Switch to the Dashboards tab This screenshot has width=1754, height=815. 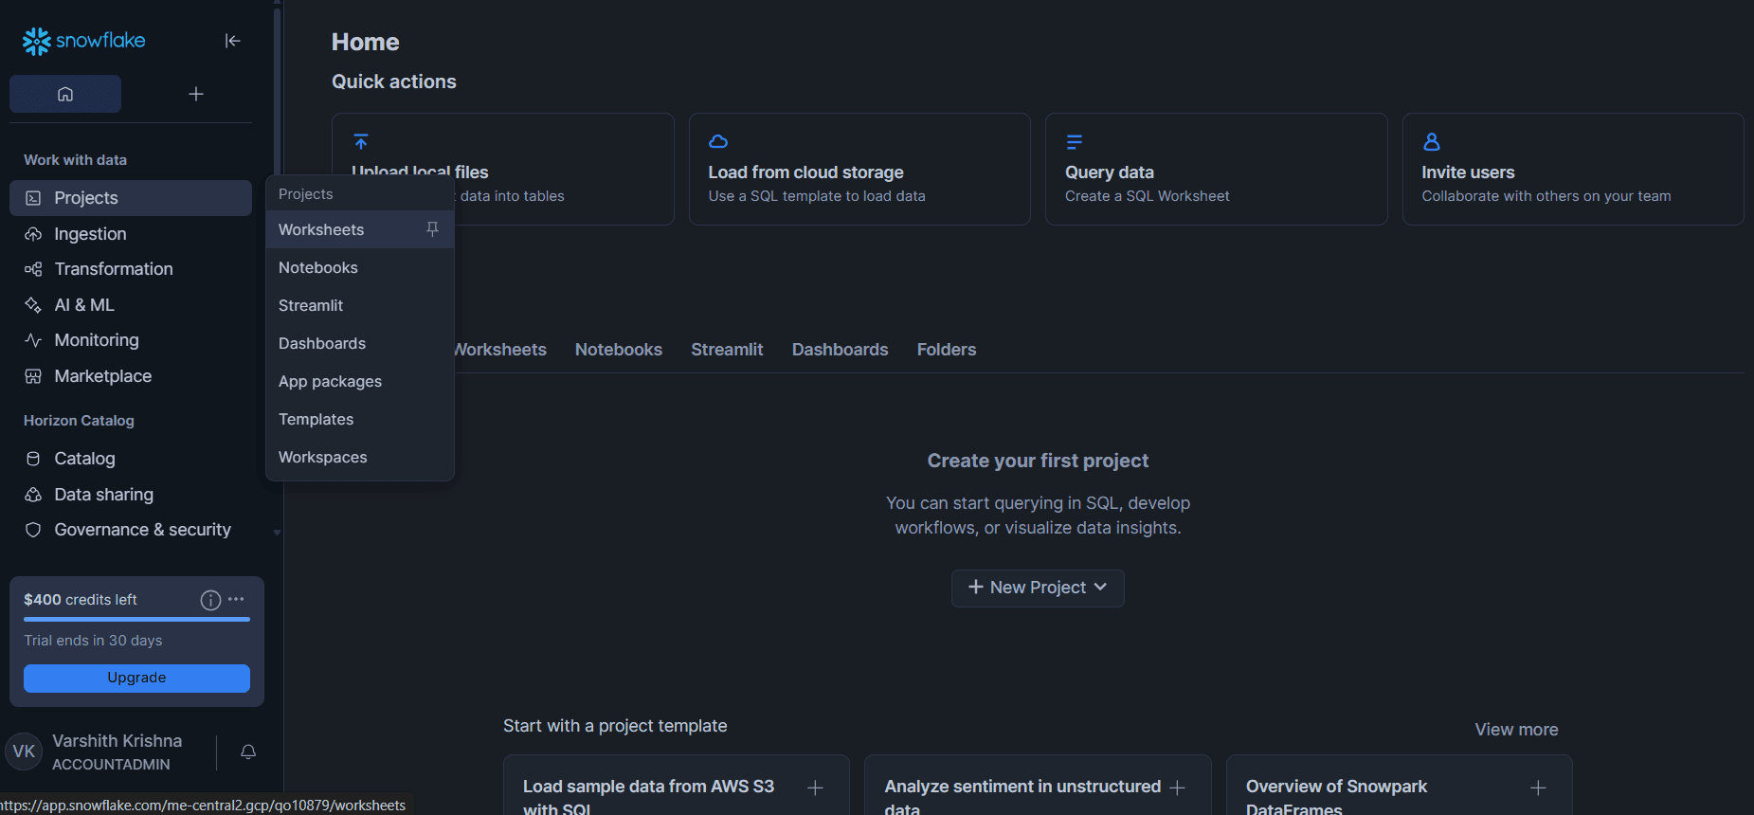[841, 350]
